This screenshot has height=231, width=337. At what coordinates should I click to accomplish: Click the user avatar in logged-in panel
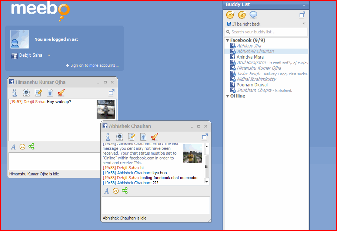pos(20,39)
